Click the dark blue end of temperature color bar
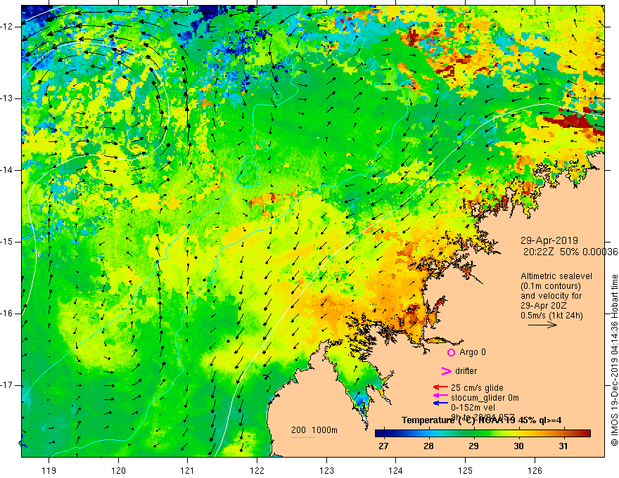This screenshot has width=619, height=478. point(380,434)
